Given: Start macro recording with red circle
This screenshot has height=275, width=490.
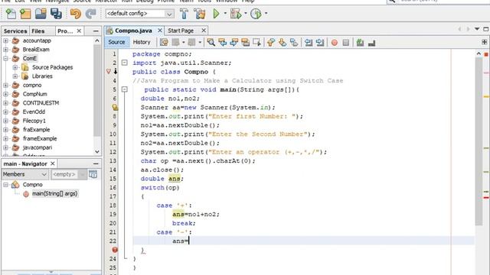Looking at the screenshot, I should pos(335,43).
